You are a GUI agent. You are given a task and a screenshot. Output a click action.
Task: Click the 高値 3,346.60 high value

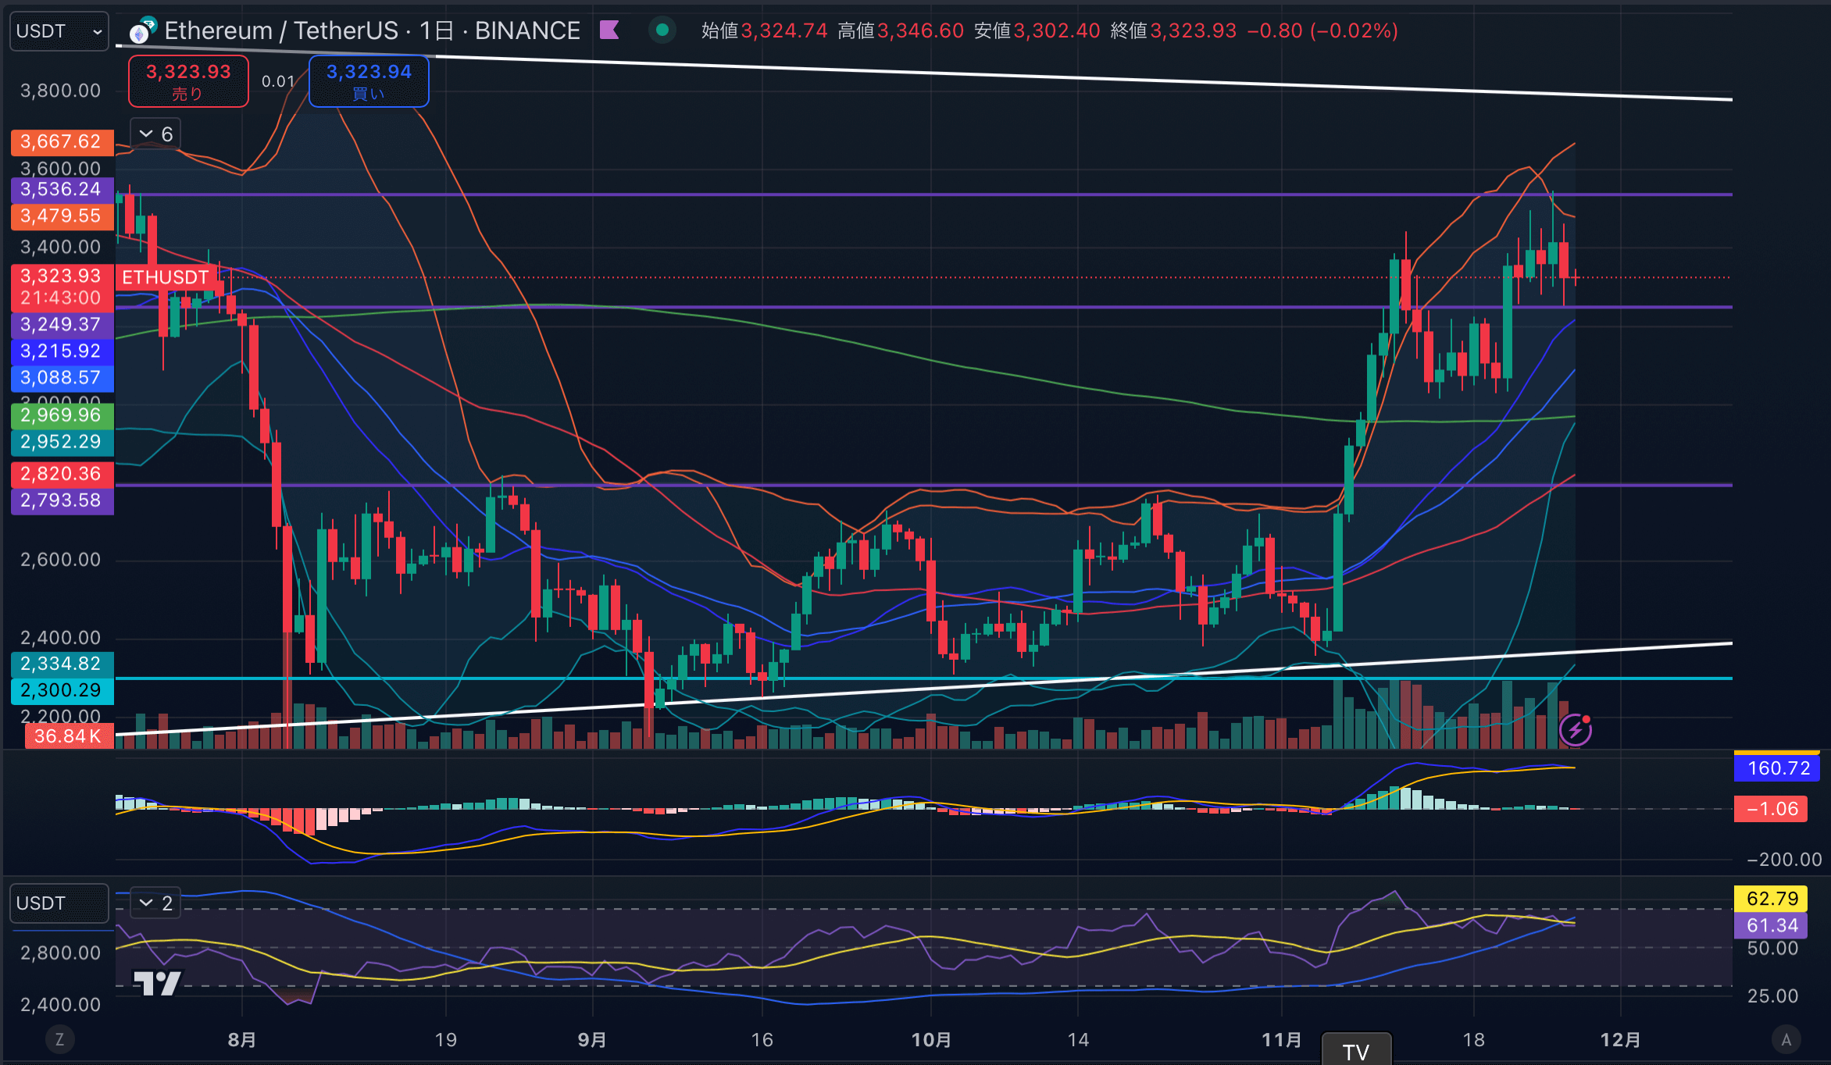(x=901, y=30)
